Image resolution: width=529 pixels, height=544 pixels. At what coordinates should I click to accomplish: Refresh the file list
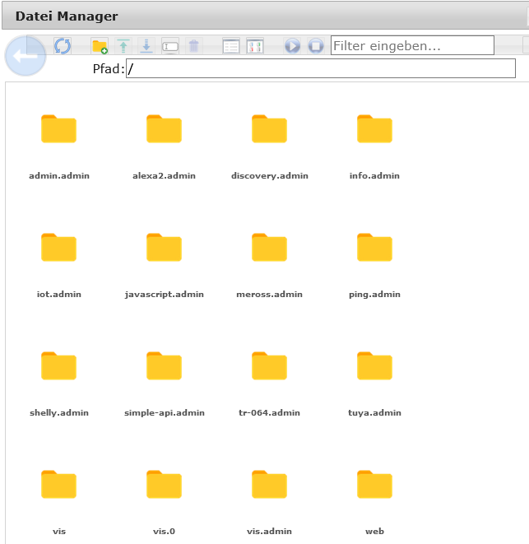pyautogui.click(x=63, y=46)
